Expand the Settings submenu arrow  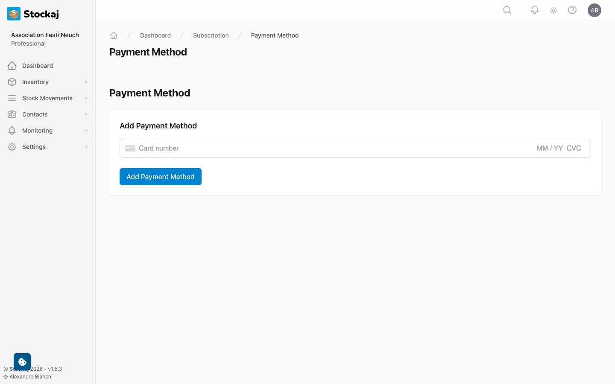[x=86, y=147]
